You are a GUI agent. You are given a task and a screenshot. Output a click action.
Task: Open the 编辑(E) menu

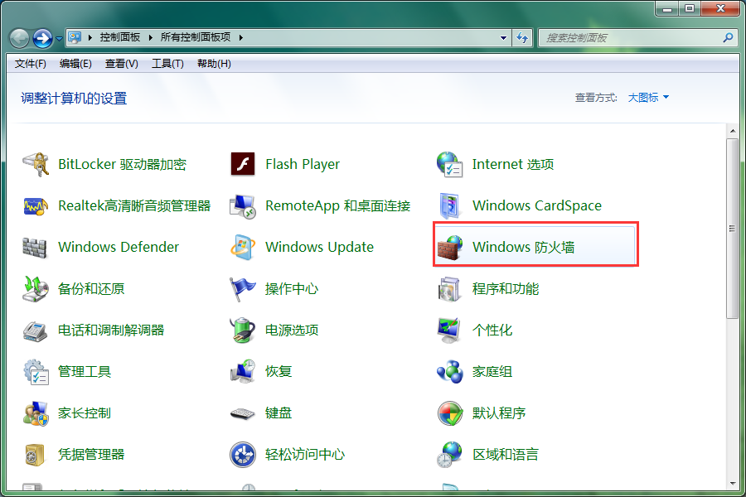tap(75, 64)
